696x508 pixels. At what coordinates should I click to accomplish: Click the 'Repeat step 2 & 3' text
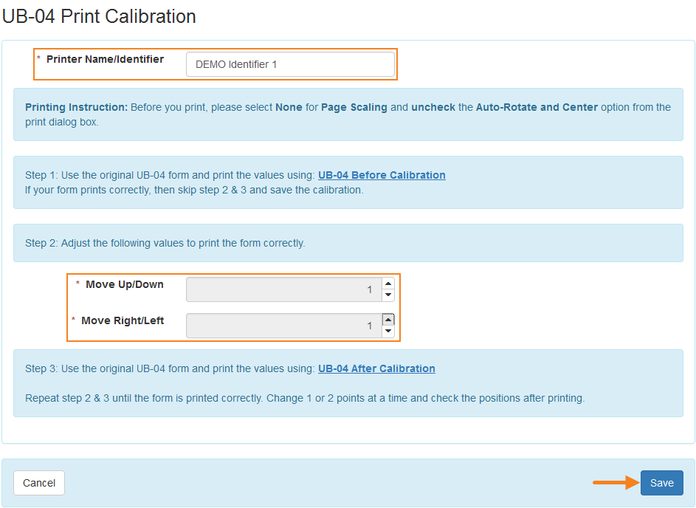[304, 398]
